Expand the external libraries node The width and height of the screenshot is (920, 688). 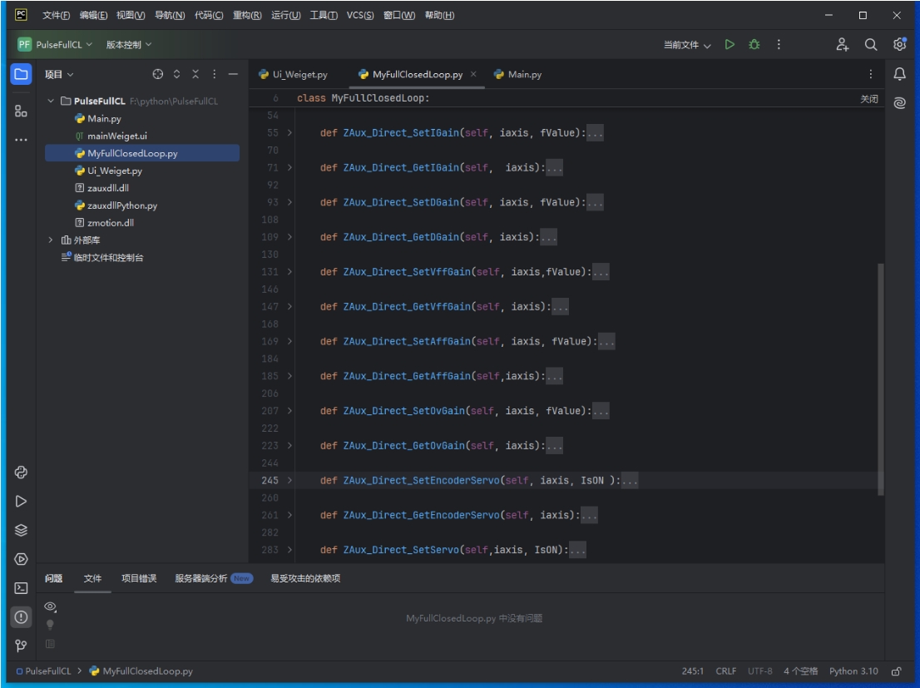coord(51,240)
